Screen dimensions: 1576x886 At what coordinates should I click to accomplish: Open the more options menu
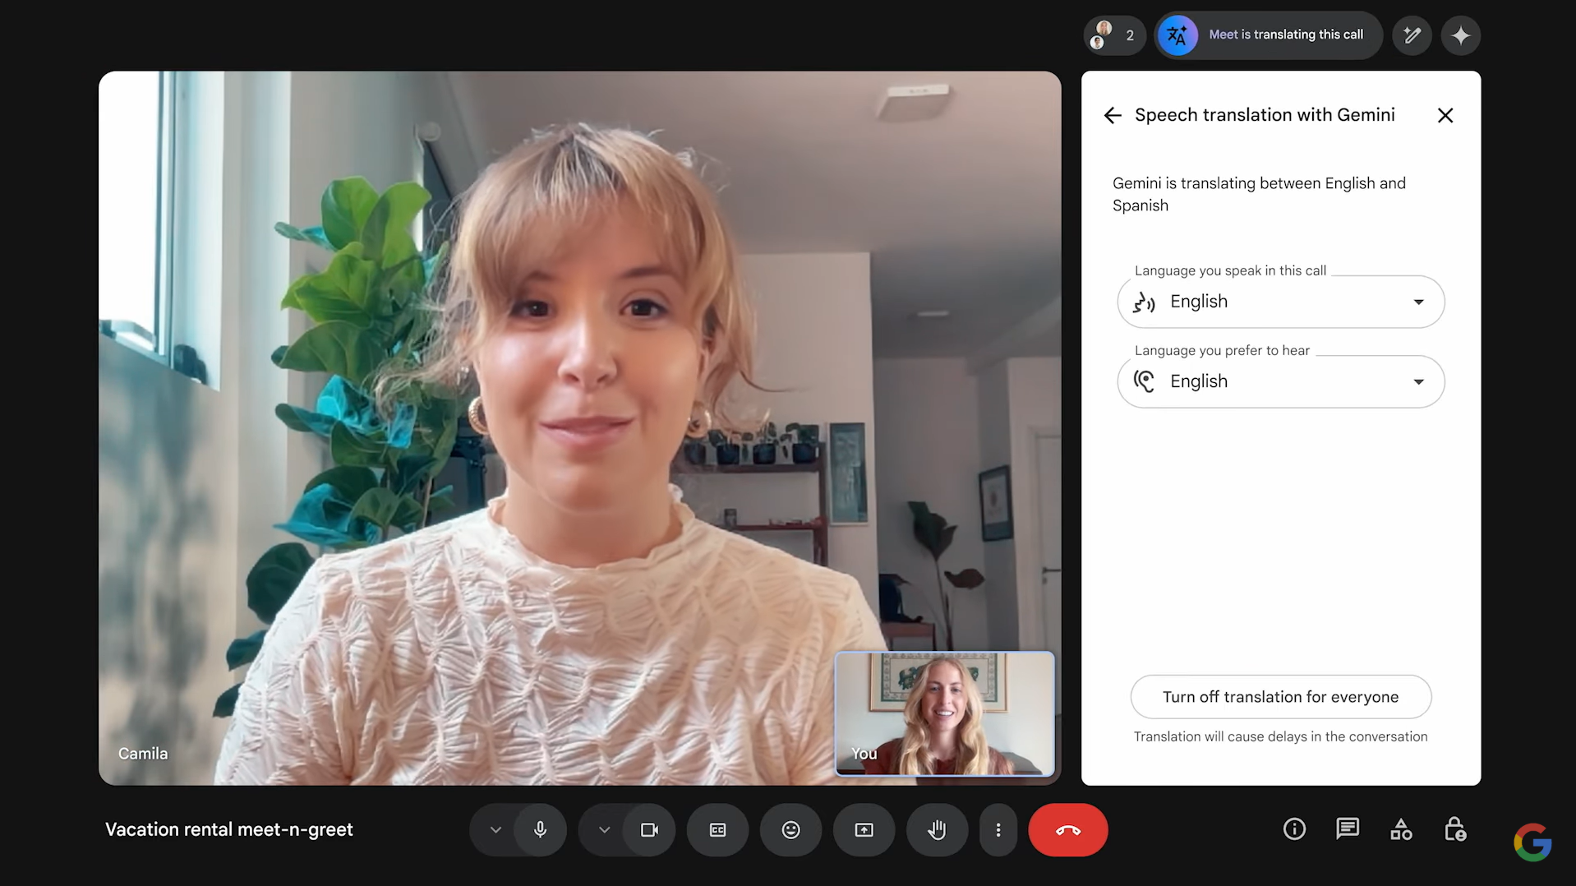point(998,830)
